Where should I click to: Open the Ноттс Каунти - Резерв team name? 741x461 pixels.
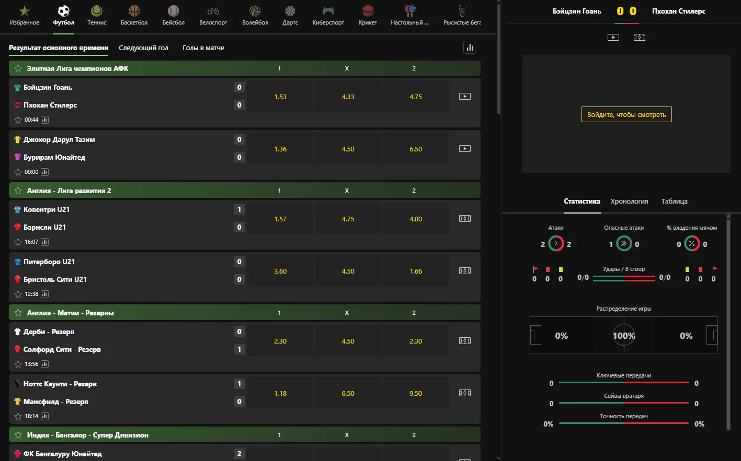60,384
